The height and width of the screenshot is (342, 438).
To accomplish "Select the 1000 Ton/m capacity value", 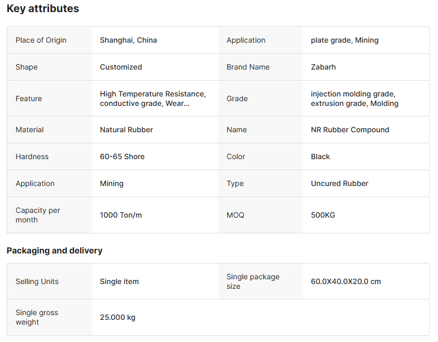I will point(121,215).
